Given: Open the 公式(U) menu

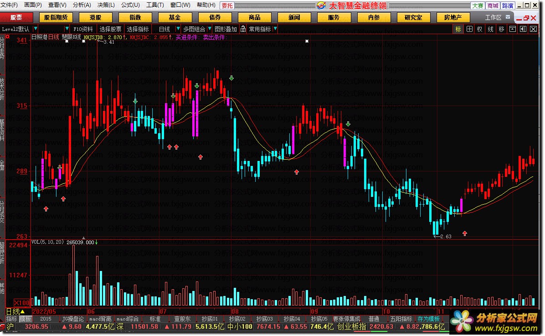Looking at the screenshot, I should point(130,5).
